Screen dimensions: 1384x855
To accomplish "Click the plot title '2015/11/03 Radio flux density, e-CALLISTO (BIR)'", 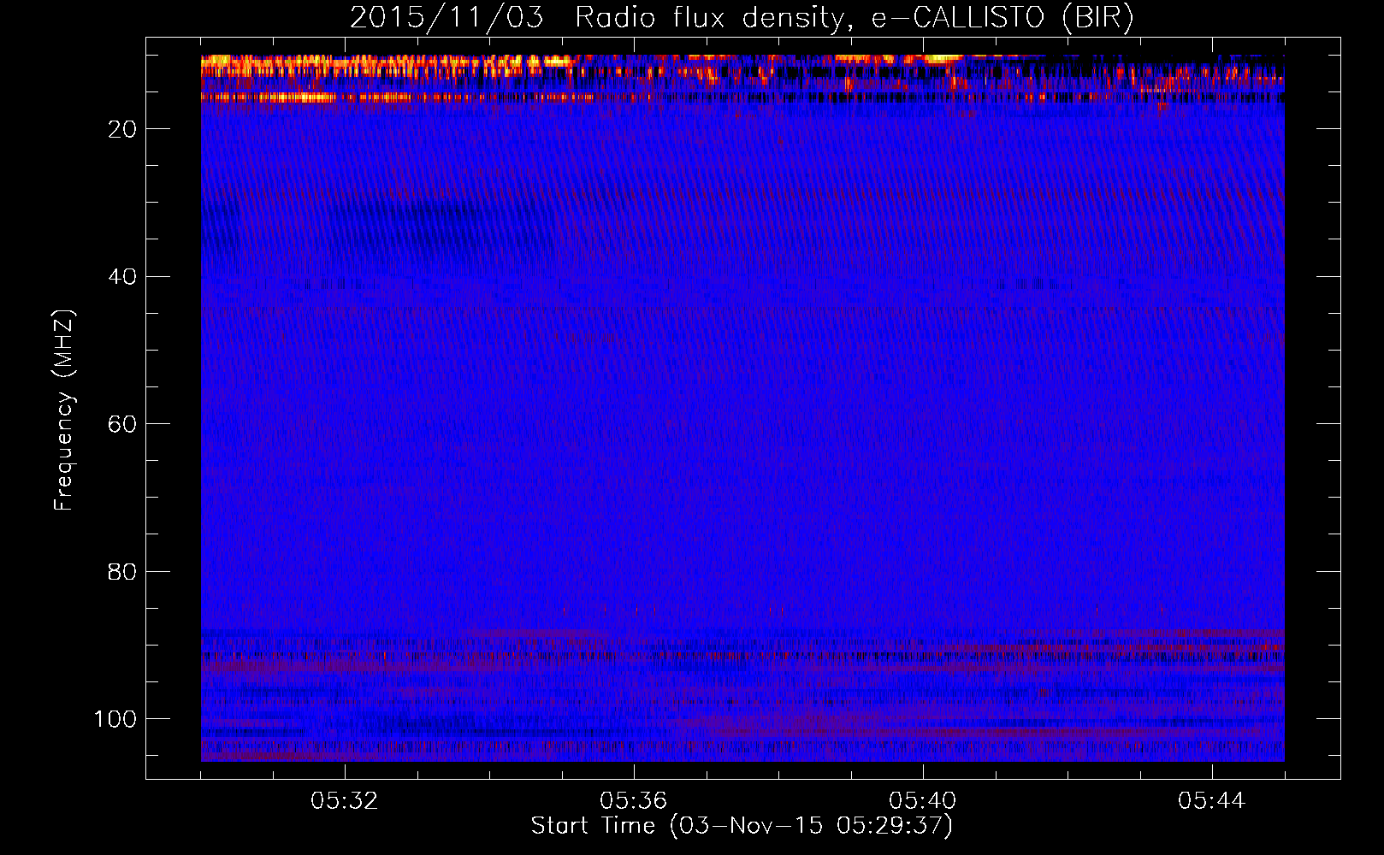I will click(742, 18).
